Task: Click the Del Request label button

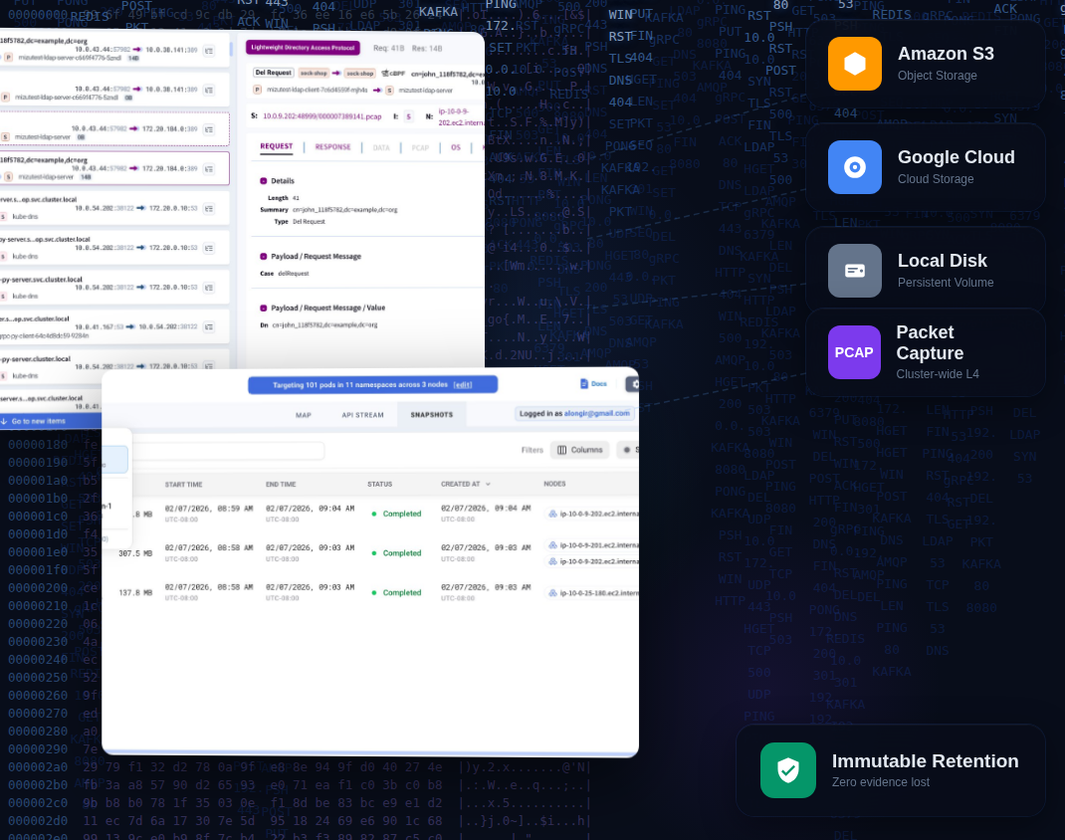Action: [x=273, y=73]
